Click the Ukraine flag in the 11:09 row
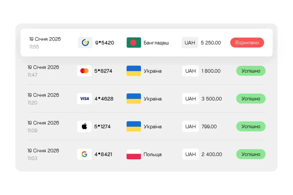This screenshot has height=195, width=293. tap(134, 126)
